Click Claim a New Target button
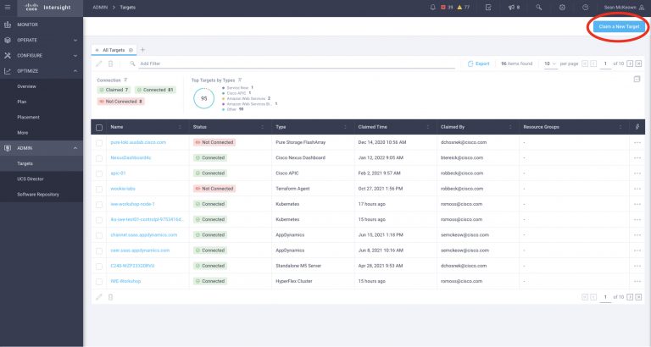Image resolution: width=651 pixels, height=347 pixels. point(618,27)
